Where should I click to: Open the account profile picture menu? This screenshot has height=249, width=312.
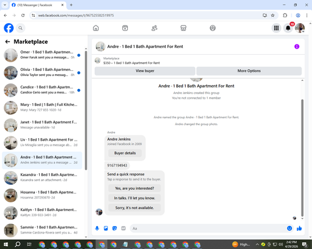pyautogui.click(x=300, y=28)
